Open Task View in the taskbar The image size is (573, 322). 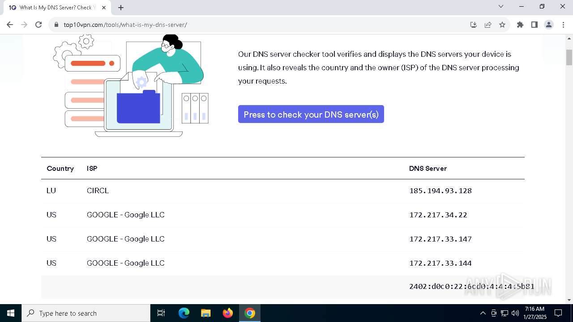tap(161, 313)
